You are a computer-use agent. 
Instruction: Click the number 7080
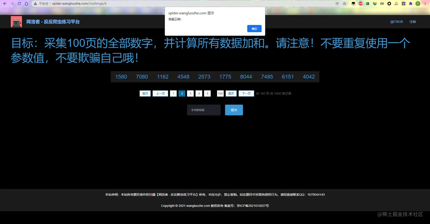point(142,77)
